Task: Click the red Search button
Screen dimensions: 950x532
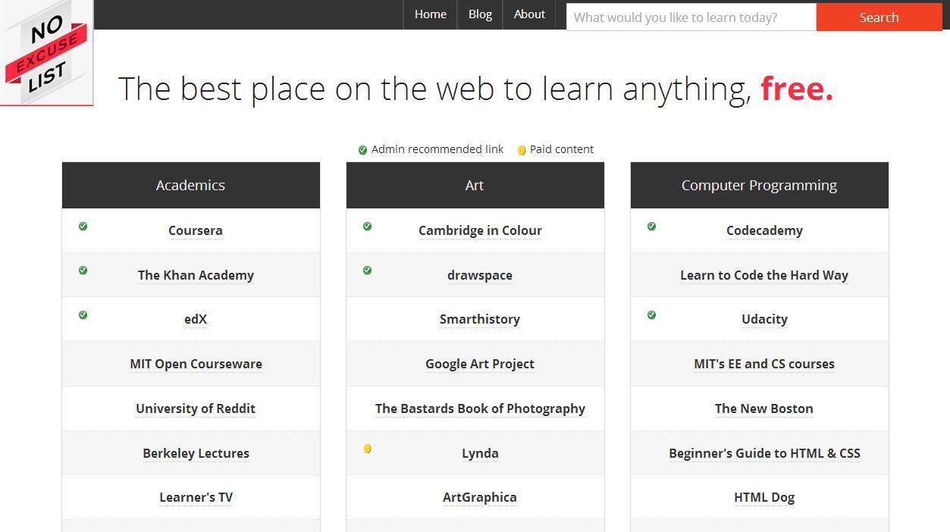Action: click(x=879, y=17)
